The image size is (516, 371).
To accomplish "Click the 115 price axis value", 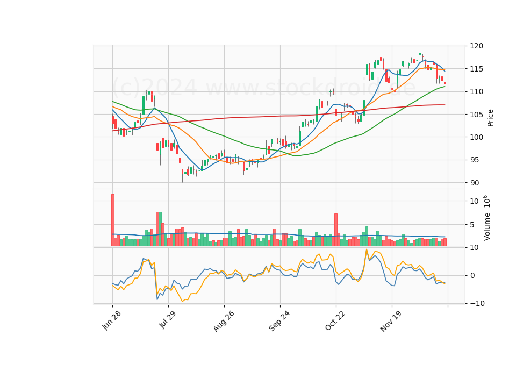I will click(x=477, y=69).
